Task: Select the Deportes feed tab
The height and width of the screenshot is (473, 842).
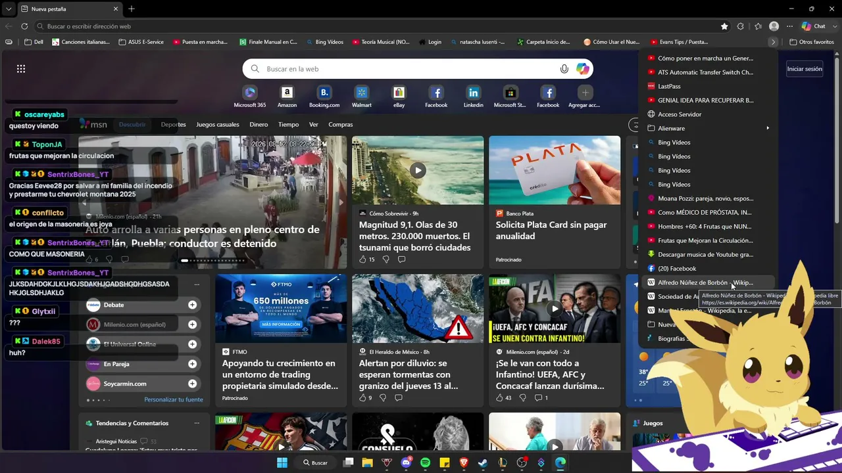Action: click(174, 124)
